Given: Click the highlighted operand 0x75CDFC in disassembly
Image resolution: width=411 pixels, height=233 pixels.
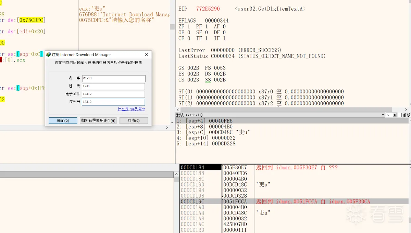Looking at the screenshot, I should [x=31, y=20].
